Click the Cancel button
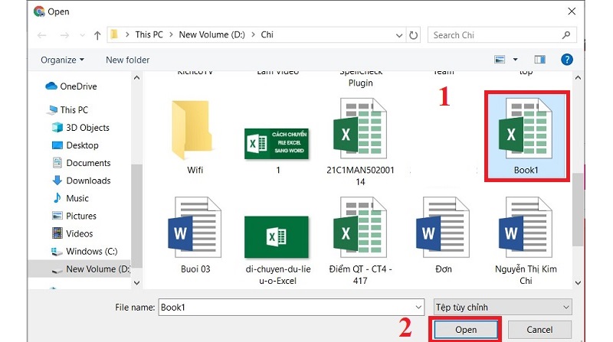Image resolution: width=613 pixels, height=342 pixels. pos(539,330)
